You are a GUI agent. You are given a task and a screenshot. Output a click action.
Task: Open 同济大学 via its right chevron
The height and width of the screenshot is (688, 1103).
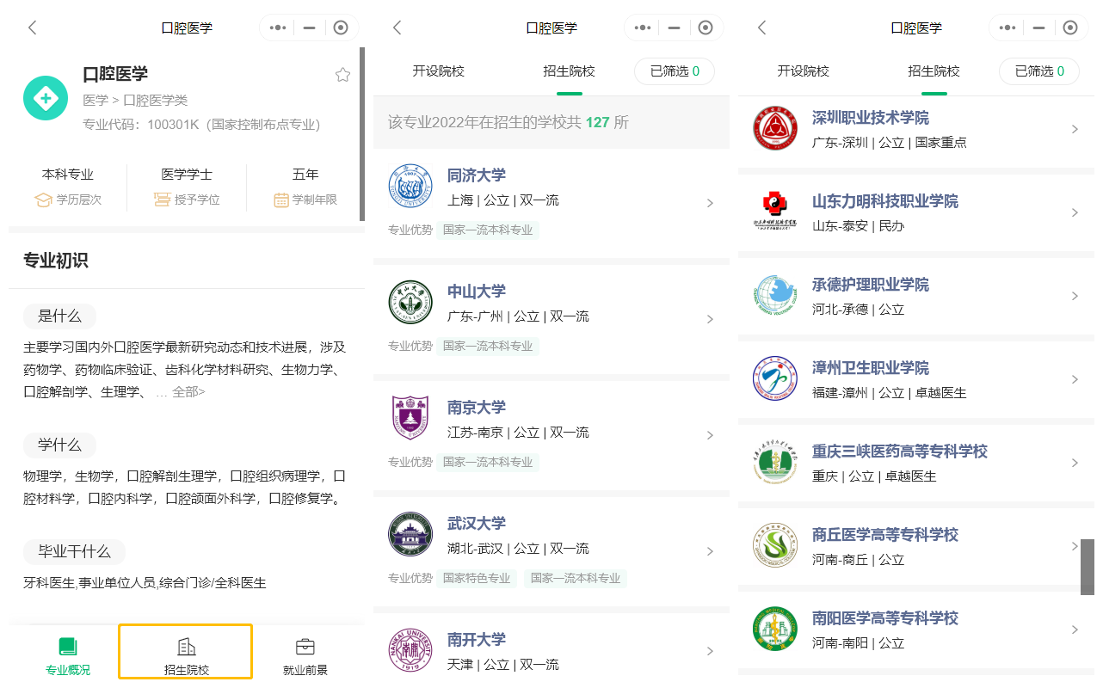(x=710, y=203)
